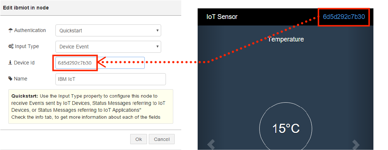This screenshot has height=150, width=388.
Task: Click the 15°C temperature circle gauge
Action: 286,128
